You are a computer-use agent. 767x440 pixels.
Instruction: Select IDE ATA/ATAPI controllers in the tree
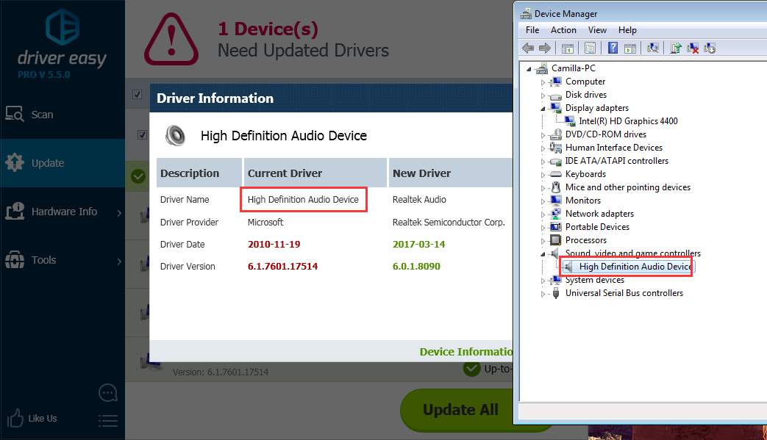[616, 161]
